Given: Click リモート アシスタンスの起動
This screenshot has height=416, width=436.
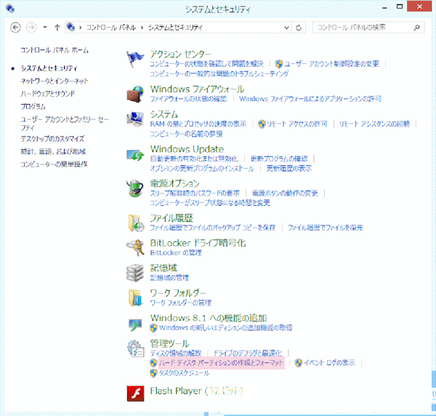Looking at the screenshot, I should point(374,124).
